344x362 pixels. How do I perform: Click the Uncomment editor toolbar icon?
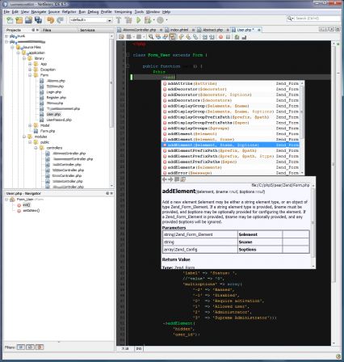[x=244, y=37]
